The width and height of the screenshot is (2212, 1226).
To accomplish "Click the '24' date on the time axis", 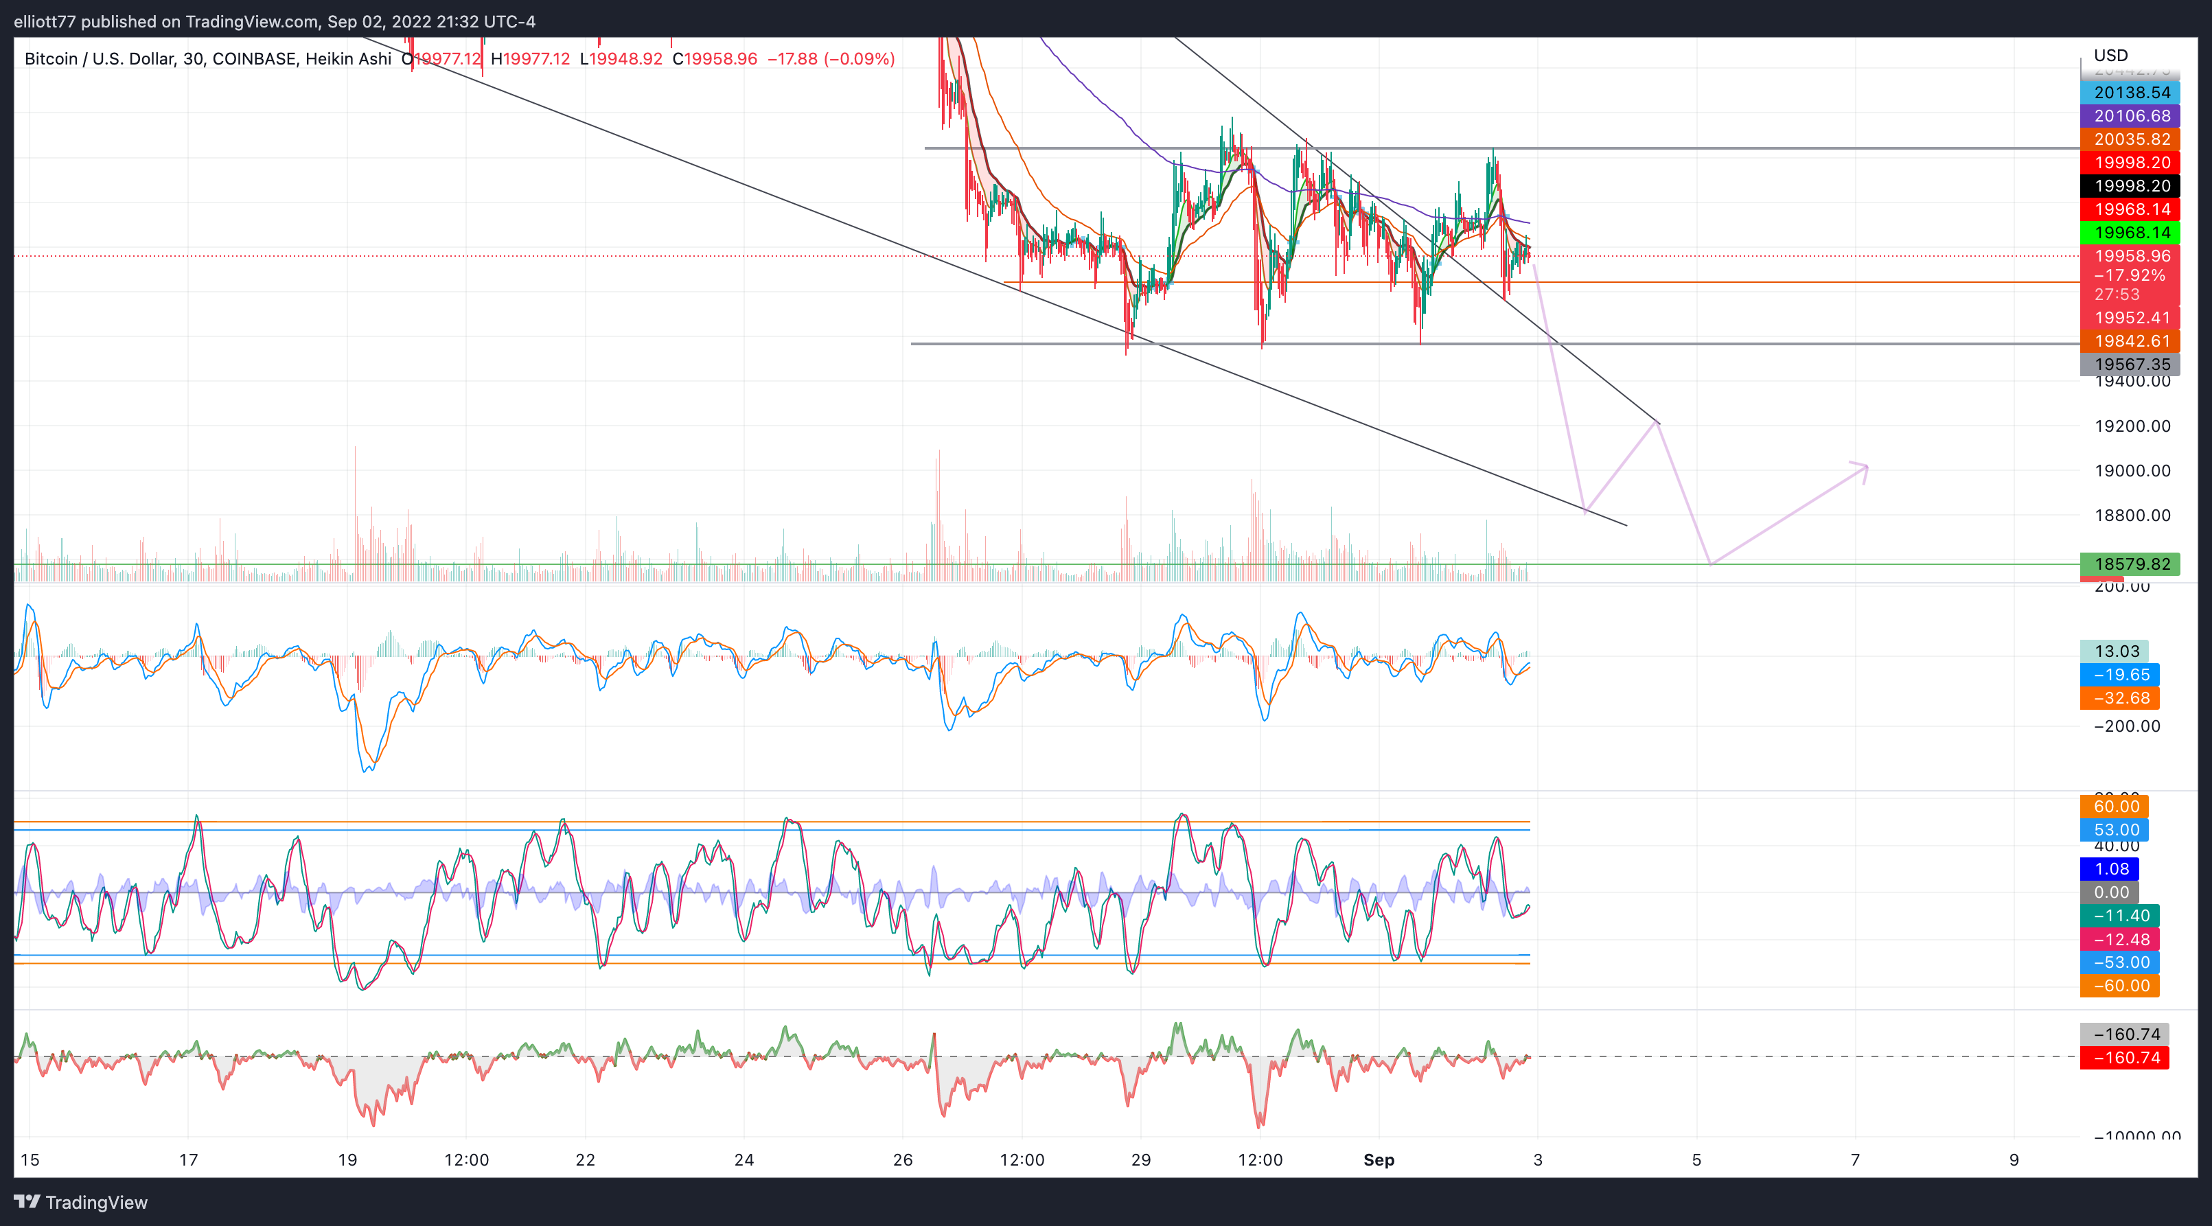I will point(744,1160).
